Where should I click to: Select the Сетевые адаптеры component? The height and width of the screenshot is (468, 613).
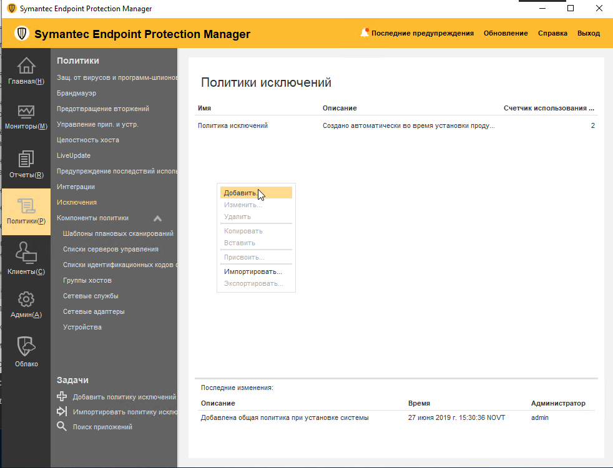[x=95, y=311]
